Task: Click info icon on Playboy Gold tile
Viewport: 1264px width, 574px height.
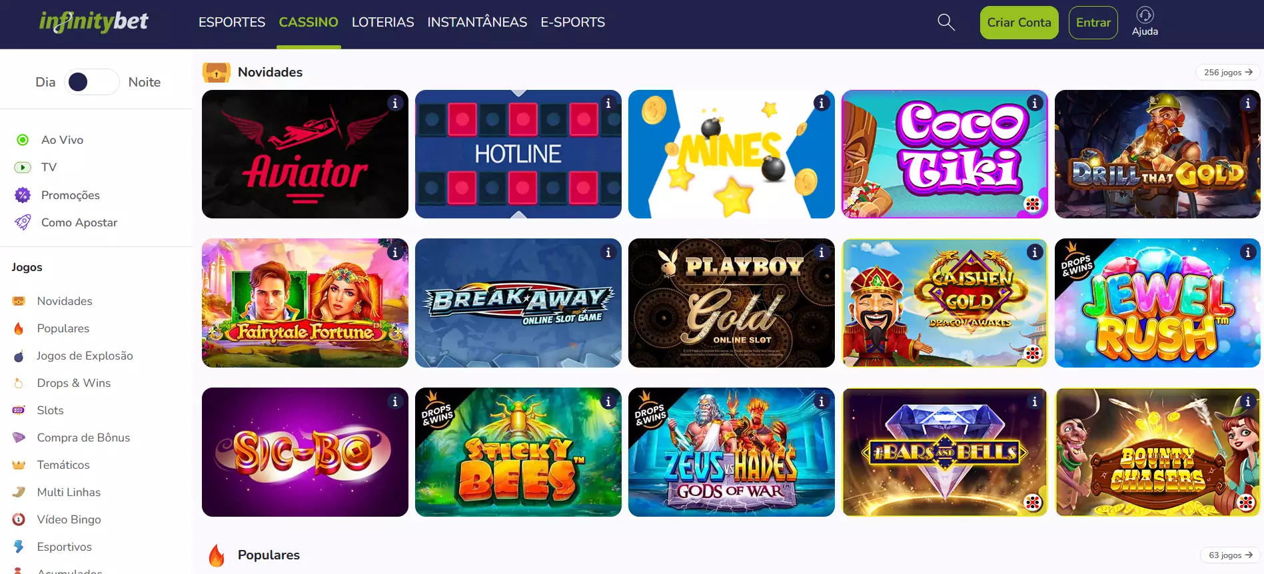Action: [822, 252]
